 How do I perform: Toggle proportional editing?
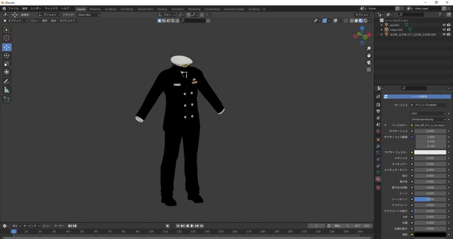pos(202,15)
